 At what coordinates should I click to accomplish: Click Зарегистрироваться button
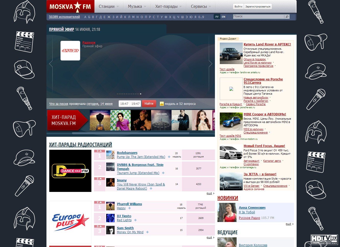point(258,7)
